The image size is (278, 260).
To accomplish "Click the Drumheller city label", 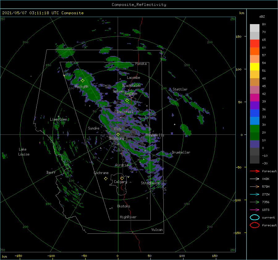I will coord(181,152).
